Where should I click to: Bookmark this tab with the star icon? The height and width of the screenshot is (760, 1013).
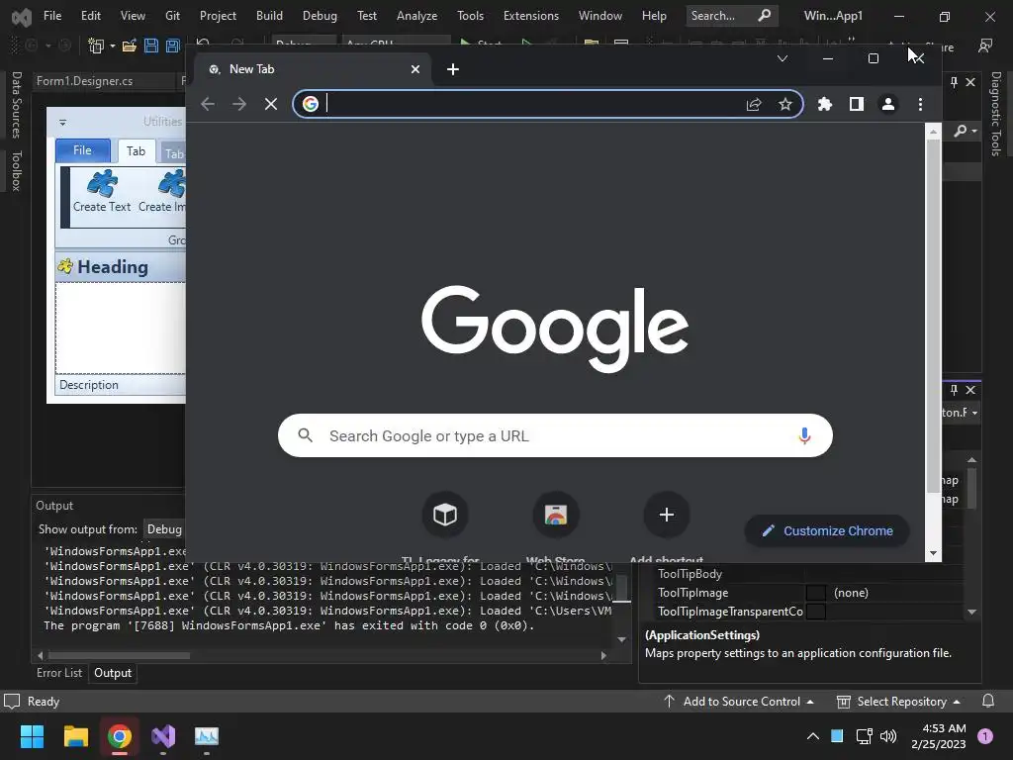(784, 104)
